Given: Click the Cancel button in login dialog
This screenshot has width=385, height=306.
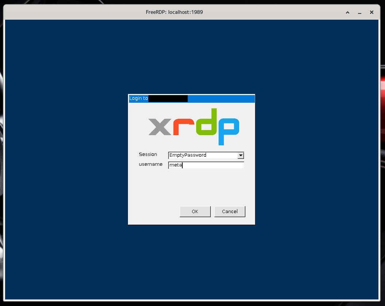Looking at the screenshot, I should pyautogui.click(x=230, y=212).
